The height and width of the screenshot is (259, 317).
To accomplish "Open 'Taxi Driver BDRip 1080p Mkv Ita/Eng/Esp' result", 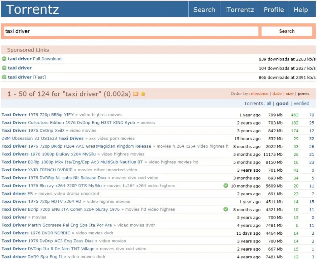I will click(72, 162).
